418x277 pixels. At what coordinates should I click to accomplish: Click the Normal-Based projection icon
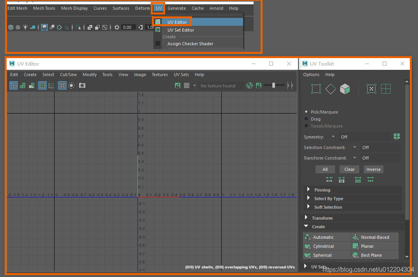click(355, 237)
